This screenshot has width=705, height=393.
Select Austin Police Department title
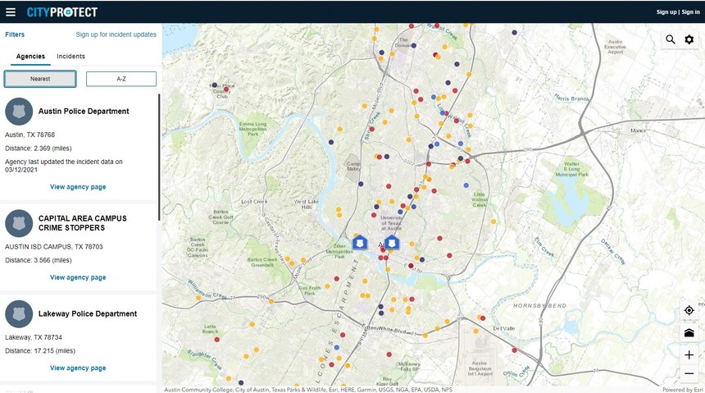point(84,112)
